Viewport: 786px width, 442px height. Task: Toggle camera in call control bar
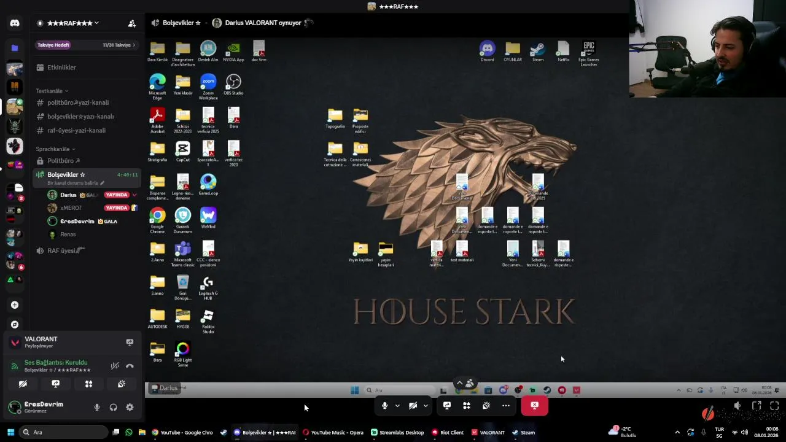click(x=413, y=406)
